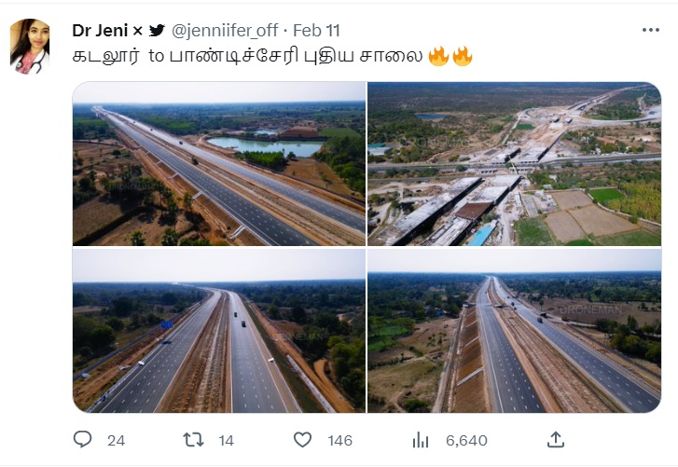Image resolution: width=678 pixels, height=467 pixels.
Task: Click the fire emojis in tweet text
Action: [x=450, y=56]
